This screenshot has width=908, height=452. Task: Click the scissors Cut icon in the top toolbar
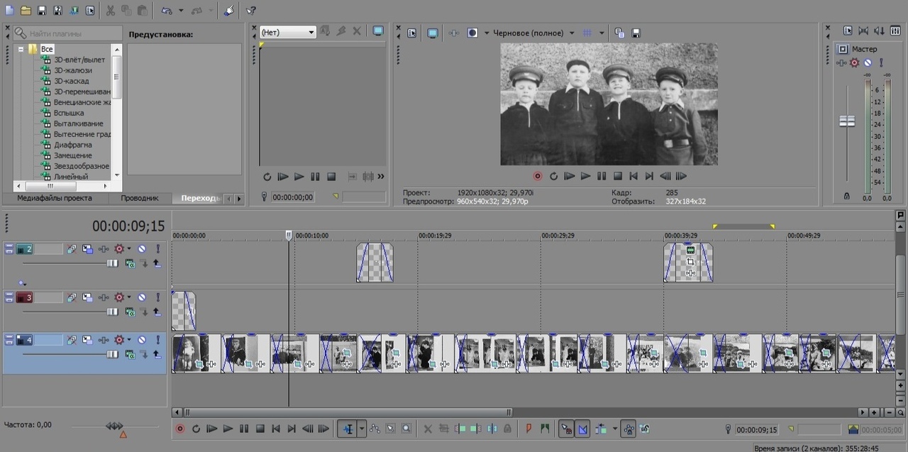pyautogui.click(x=110, y=11)
